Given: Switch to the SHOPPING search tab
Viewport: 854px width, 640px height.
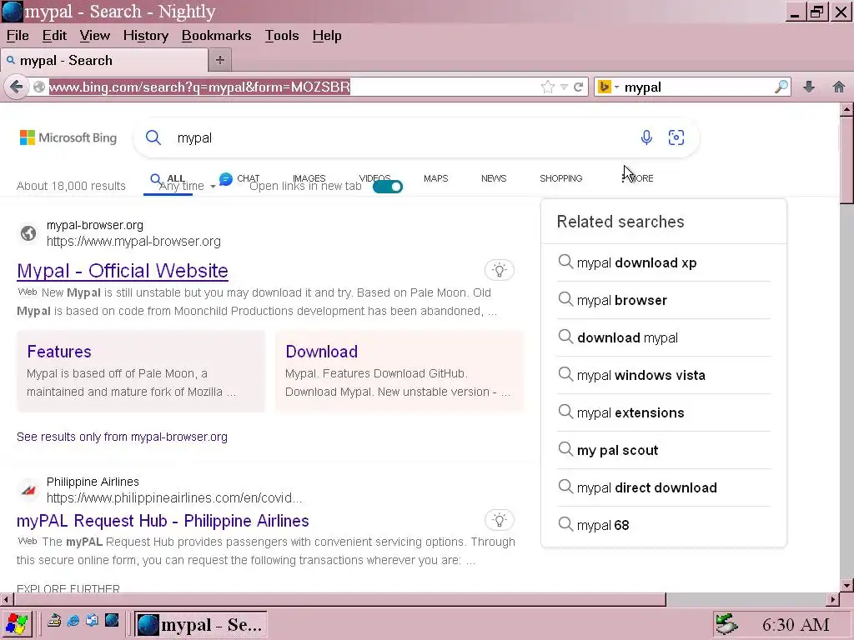Looking at the screenshot, I should point(561,178).
